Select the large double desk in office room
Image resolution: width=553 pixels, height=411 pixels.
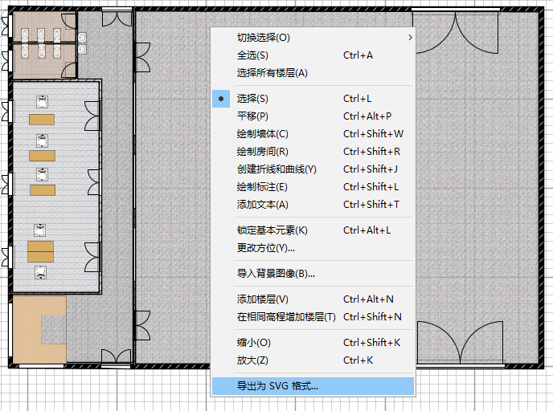pyautogui.click(x=40, y=251)
